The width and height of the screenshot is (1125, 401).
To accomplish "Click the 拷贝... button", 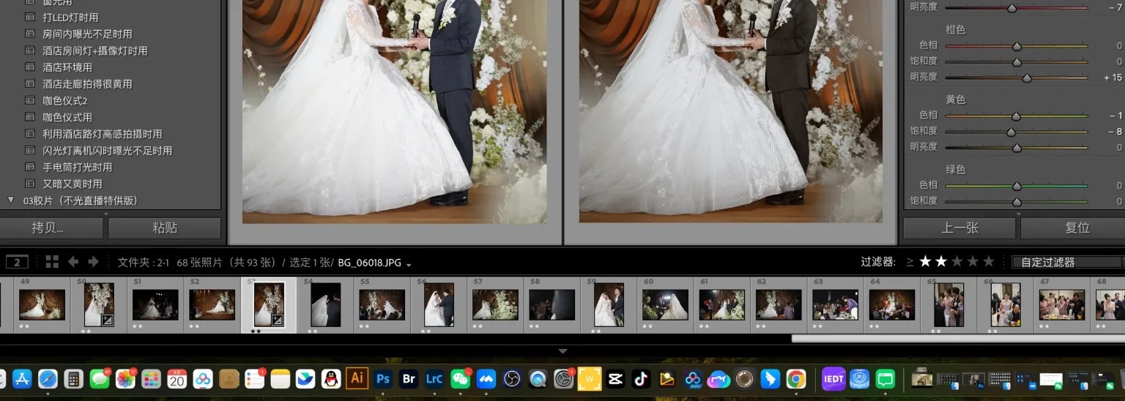I will (x=52, y=228).
